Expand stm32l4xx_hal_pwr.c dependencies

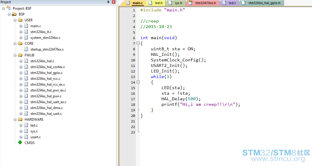21,96
